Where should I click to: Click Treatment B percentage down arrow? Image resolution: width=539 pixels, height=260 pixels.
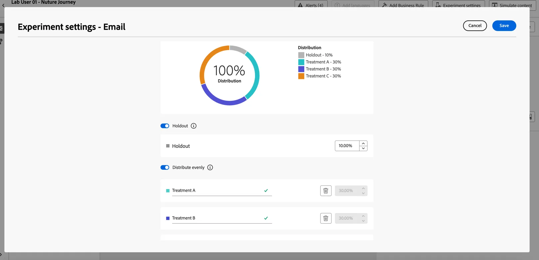[363, 221]
